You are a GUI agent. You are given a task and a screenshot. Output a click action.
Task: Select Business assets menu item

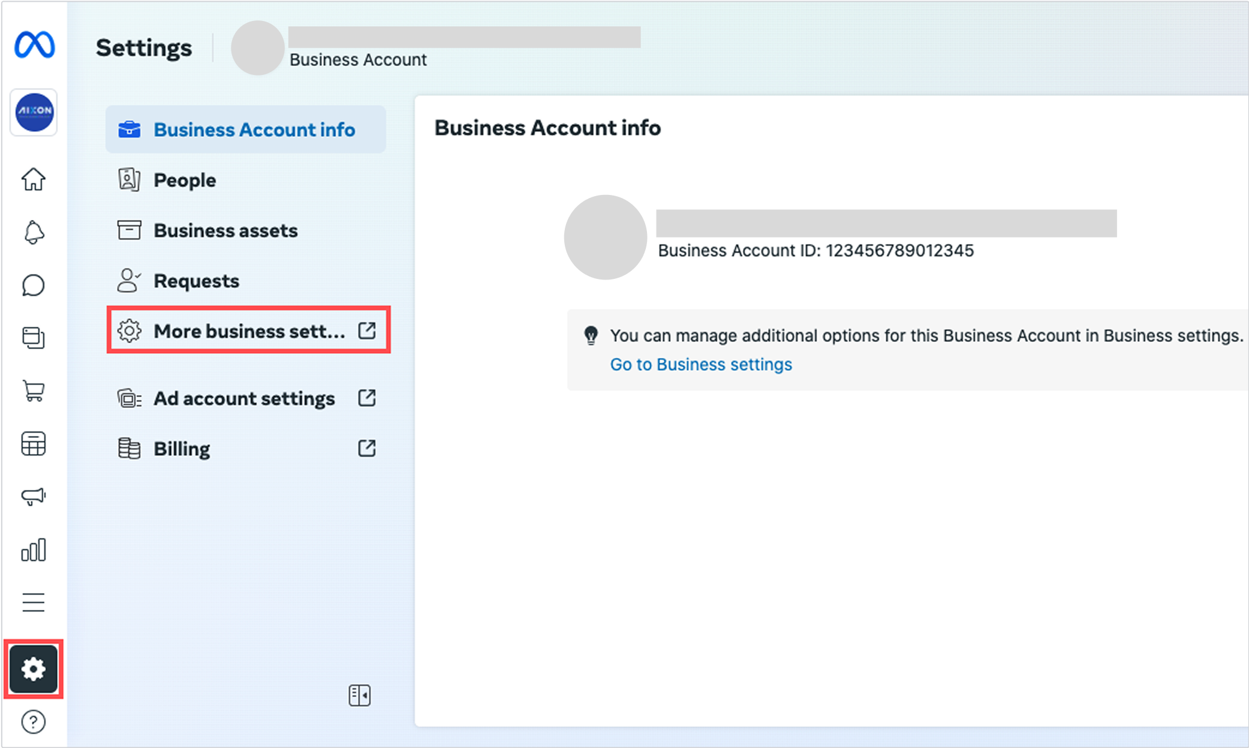click(x=225, y=230)
